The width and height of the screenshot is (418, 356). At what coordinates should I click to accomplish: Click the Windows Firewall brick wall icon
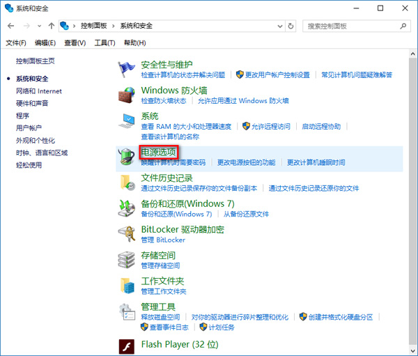(x=127, y=95)
